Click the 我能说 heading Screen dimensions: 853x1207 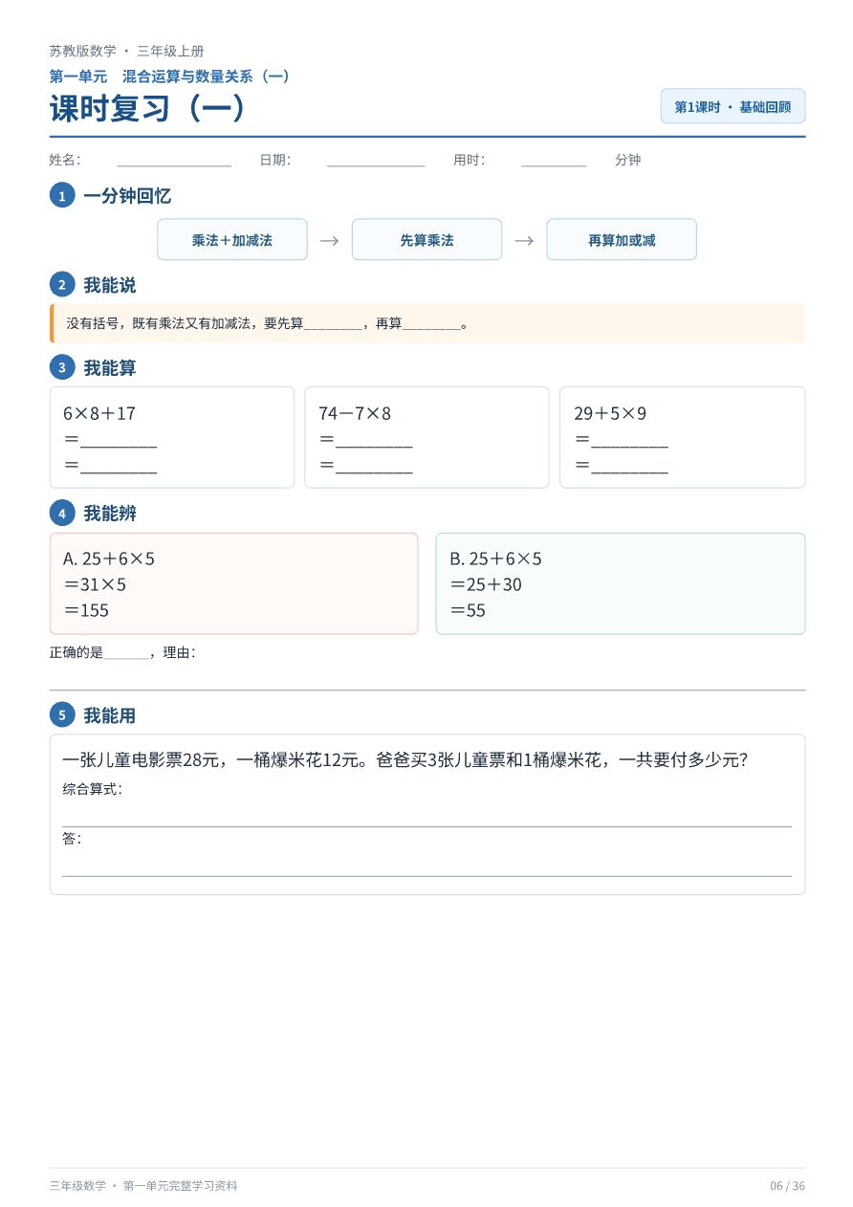[110, 285]
